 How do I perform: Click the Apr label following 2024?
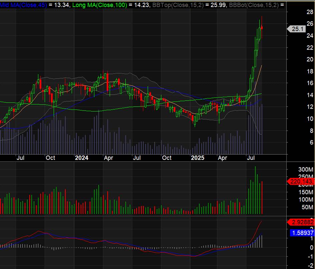pyautogui.click(x=108, y=158)
